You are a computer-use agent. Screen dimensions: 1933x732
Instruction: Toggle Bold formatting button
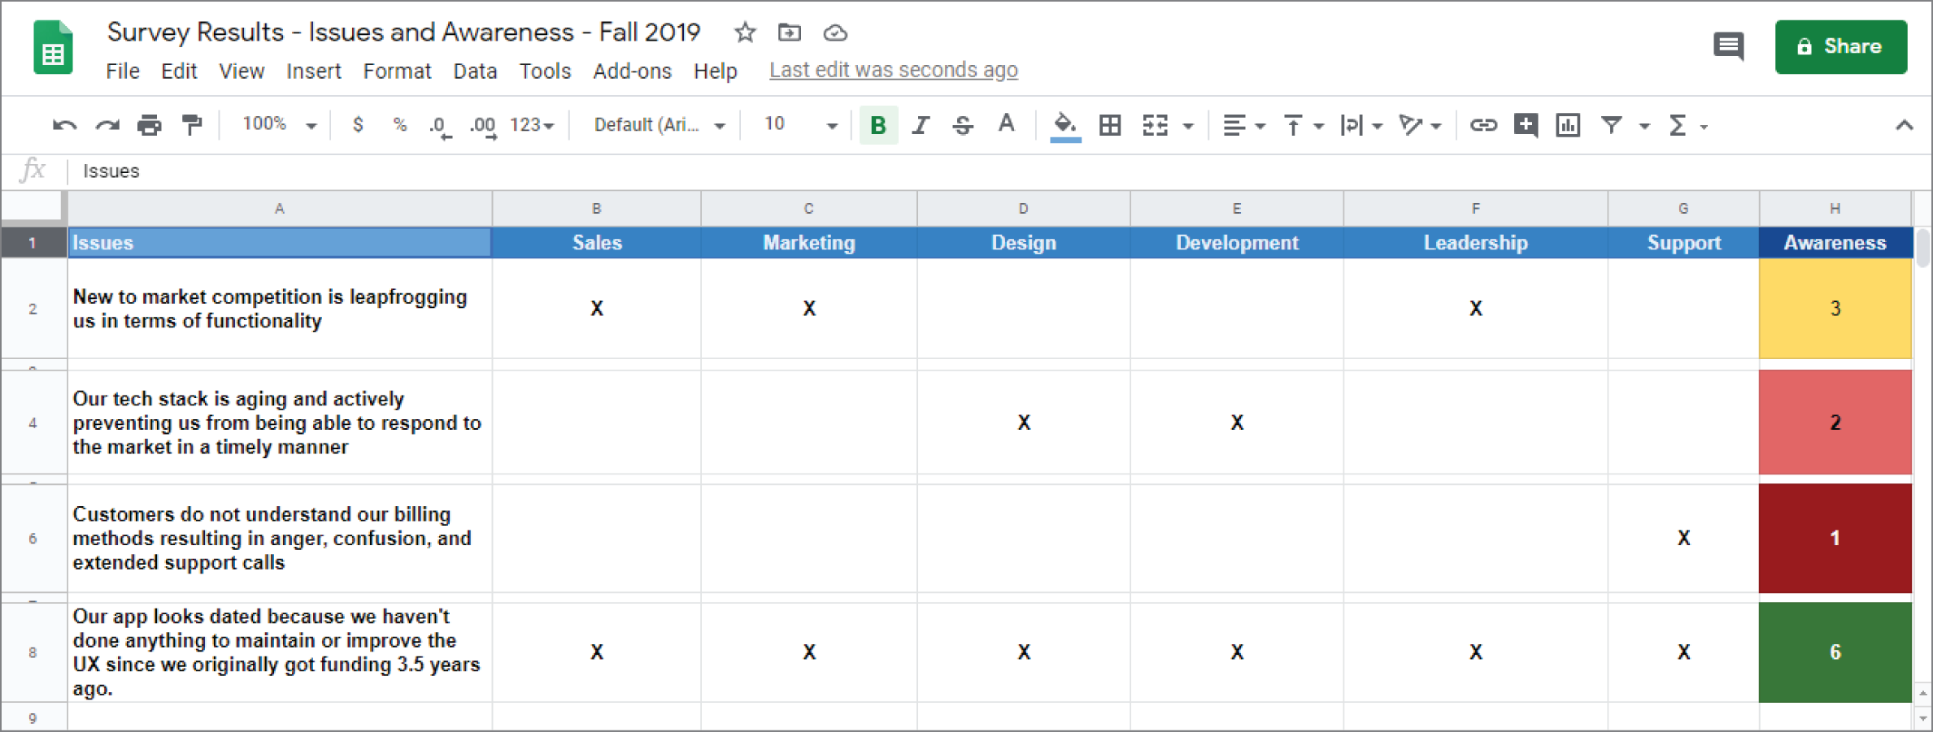point(878,125)
